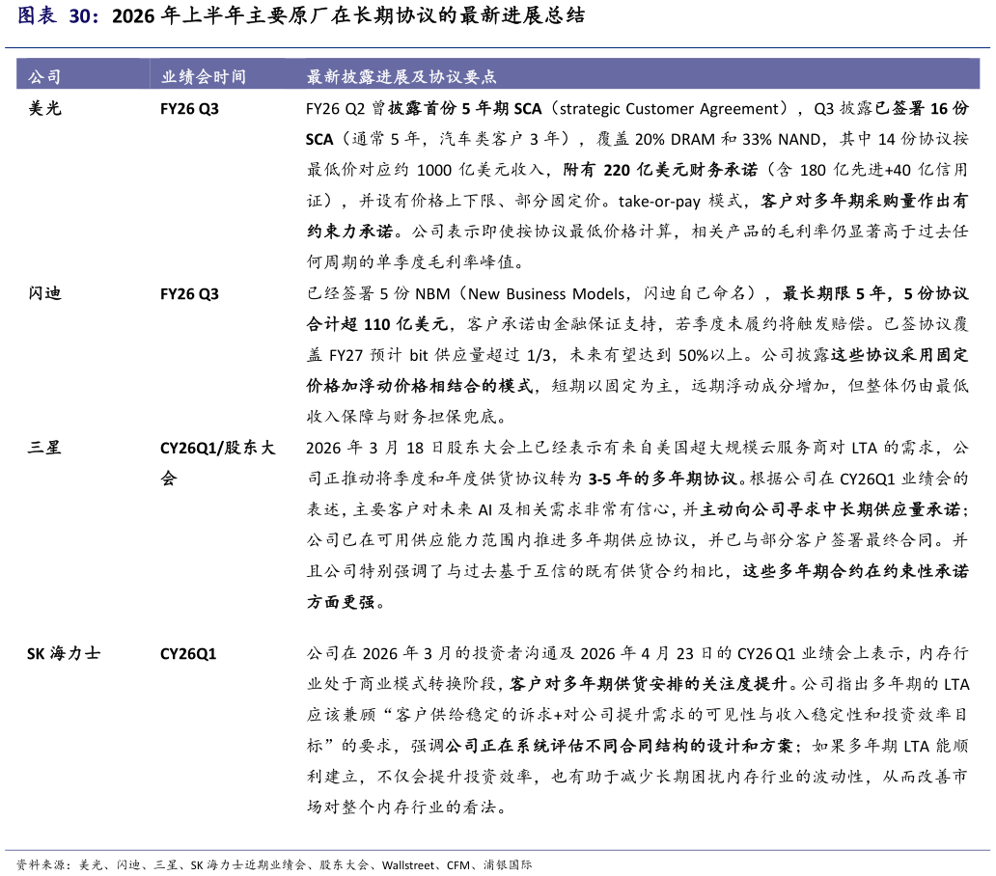Click the bold text "价格加浮动价格相结合的模式"
996x876 pixels.
click(x=419, y=386)
